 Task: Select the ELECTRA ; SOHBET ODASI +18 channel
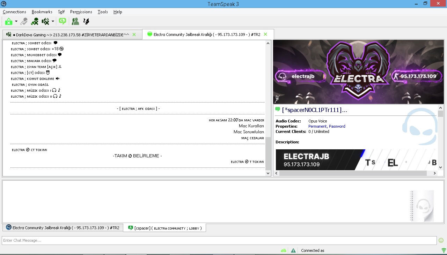[37, 49]
